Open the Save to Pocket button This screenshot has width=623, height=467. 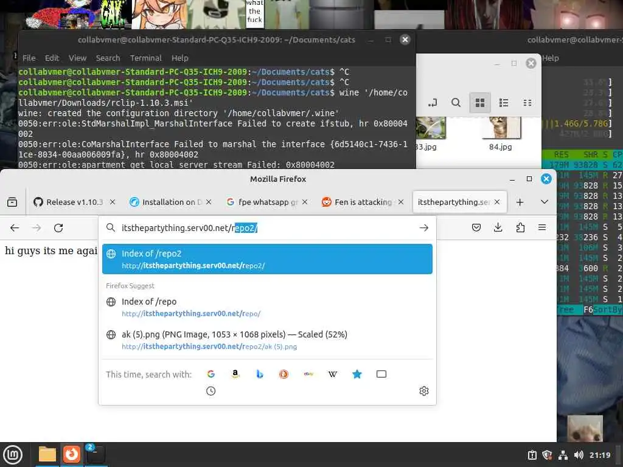[476, 227]
